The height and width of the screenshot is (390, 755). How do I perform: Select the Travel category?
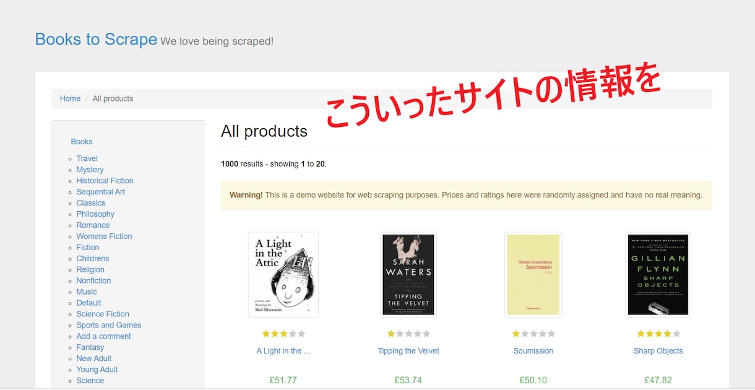[x=87, y=158]
